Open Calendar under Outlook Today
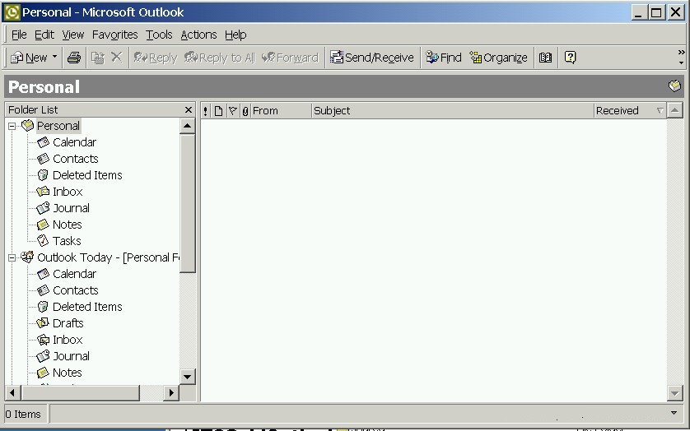Viewport: 690px width, 431px height. 74,274
